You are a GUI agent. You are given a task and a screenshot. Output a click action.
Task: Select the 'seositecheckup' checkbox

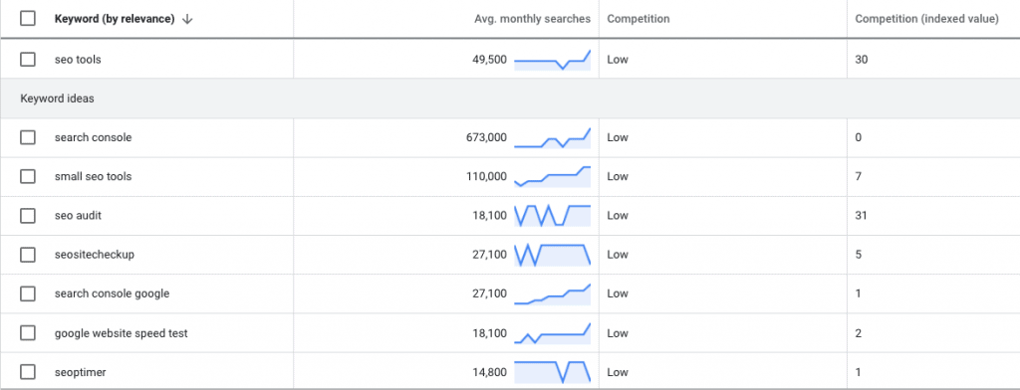27,255
